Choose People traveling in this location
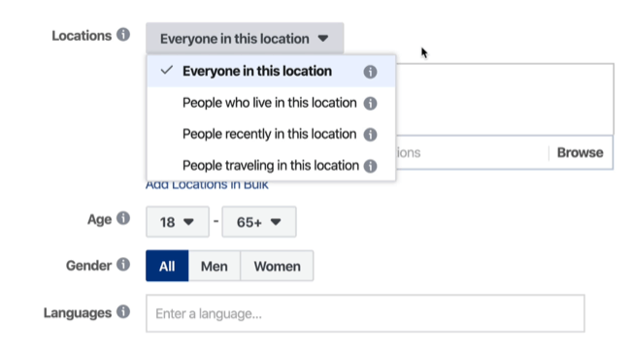 (x=271, y=166)
